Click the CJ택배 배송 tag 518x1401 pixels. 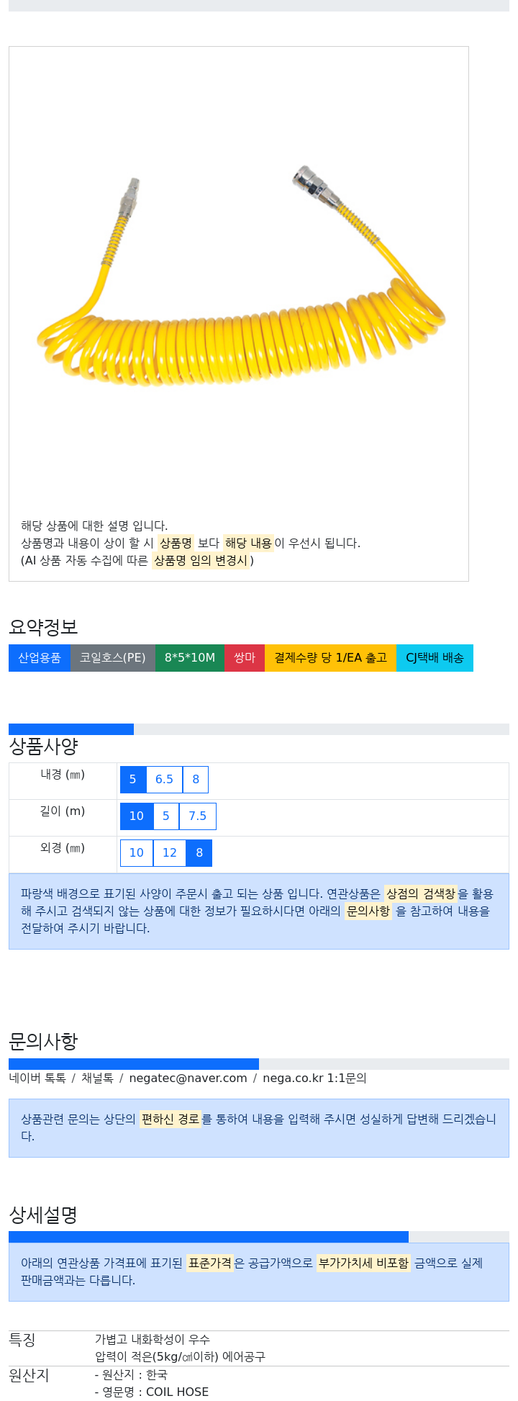[435, 658]
